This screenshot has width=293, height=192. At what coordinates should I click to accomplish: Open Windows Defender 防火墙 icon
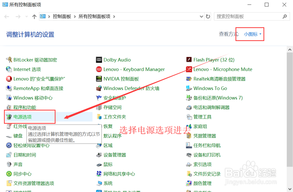[99, 89]
